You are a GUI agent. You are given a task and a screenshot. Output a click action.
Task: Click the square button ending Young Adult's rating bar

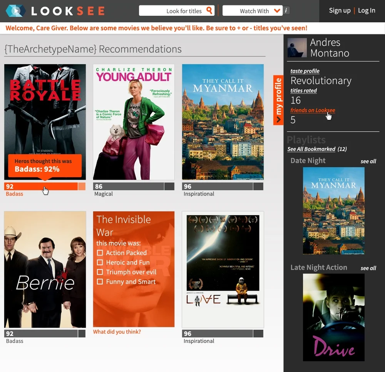tap(169, 186)
